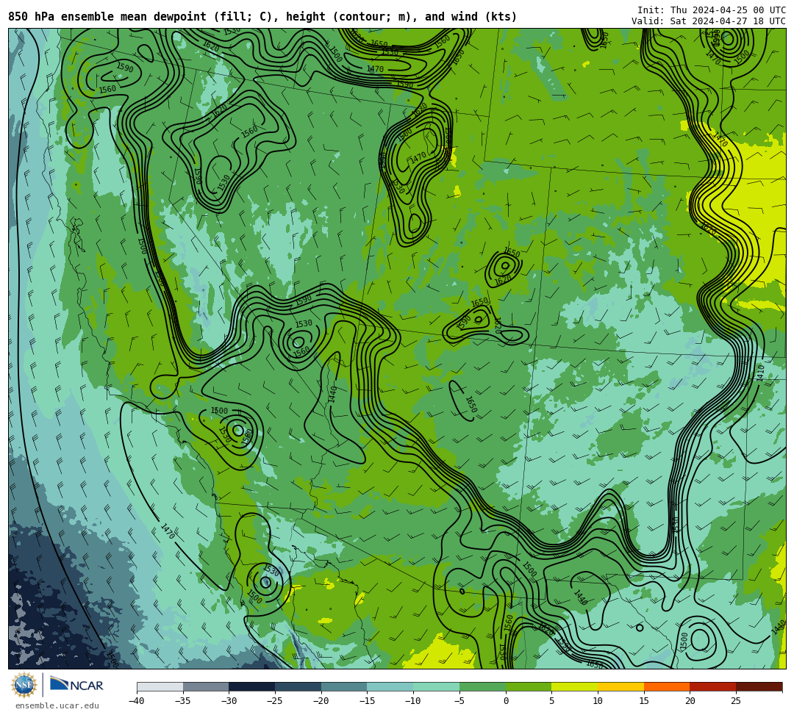This screenshot has width=794, height=715.
Task: Click the 5 to 10 yellow-green color swatch
Action: click(x=575, y=686)
